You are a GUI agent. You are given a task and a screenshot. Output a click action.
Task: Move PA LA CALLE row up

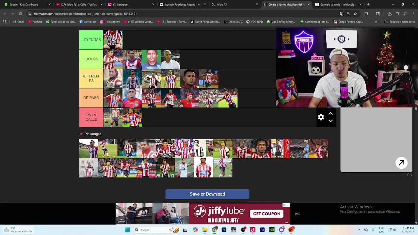point(330,114)
